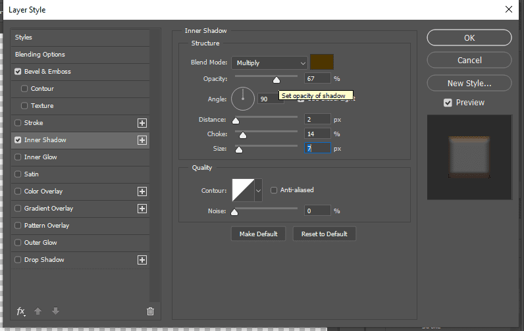Click the New Style... button
This screenshot has width=524, height=331.
pyautogui.click(x=469, y=83)
